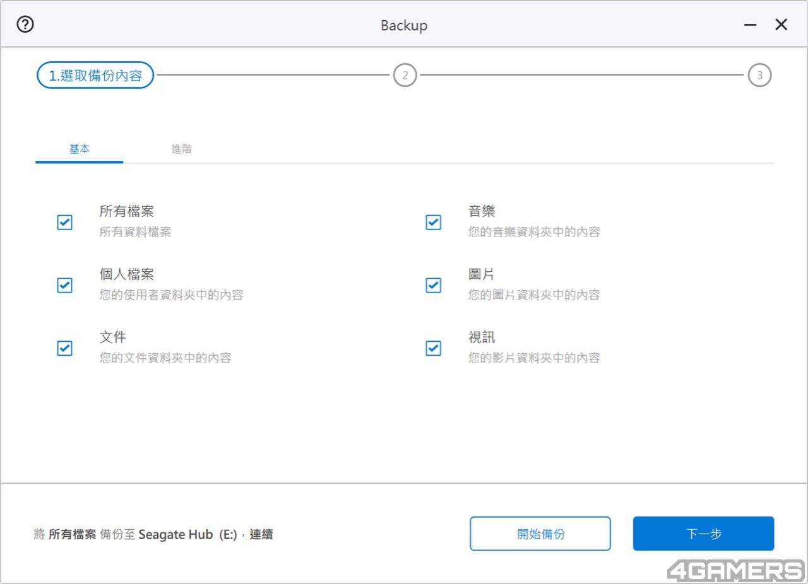Disable the 視訊 checkbox
The width and height of the screenshot is (808, 584).
pos(433,348)
